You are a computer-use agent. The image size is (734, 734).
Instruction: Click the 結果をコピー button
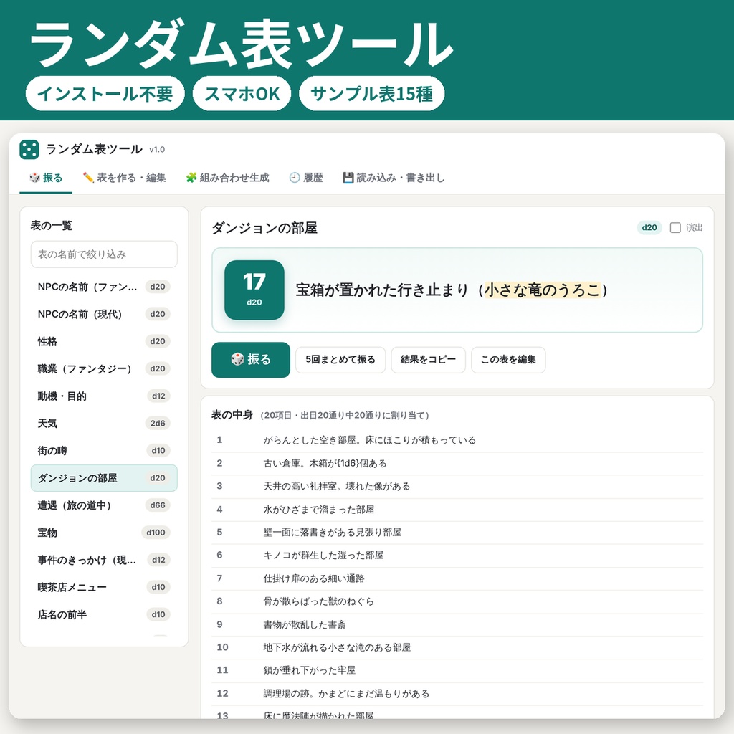pyautogui.click(x=428, y=360)
